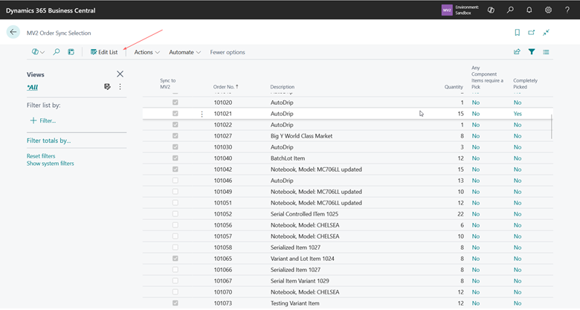Click Sync to MV2 column header

167,83
